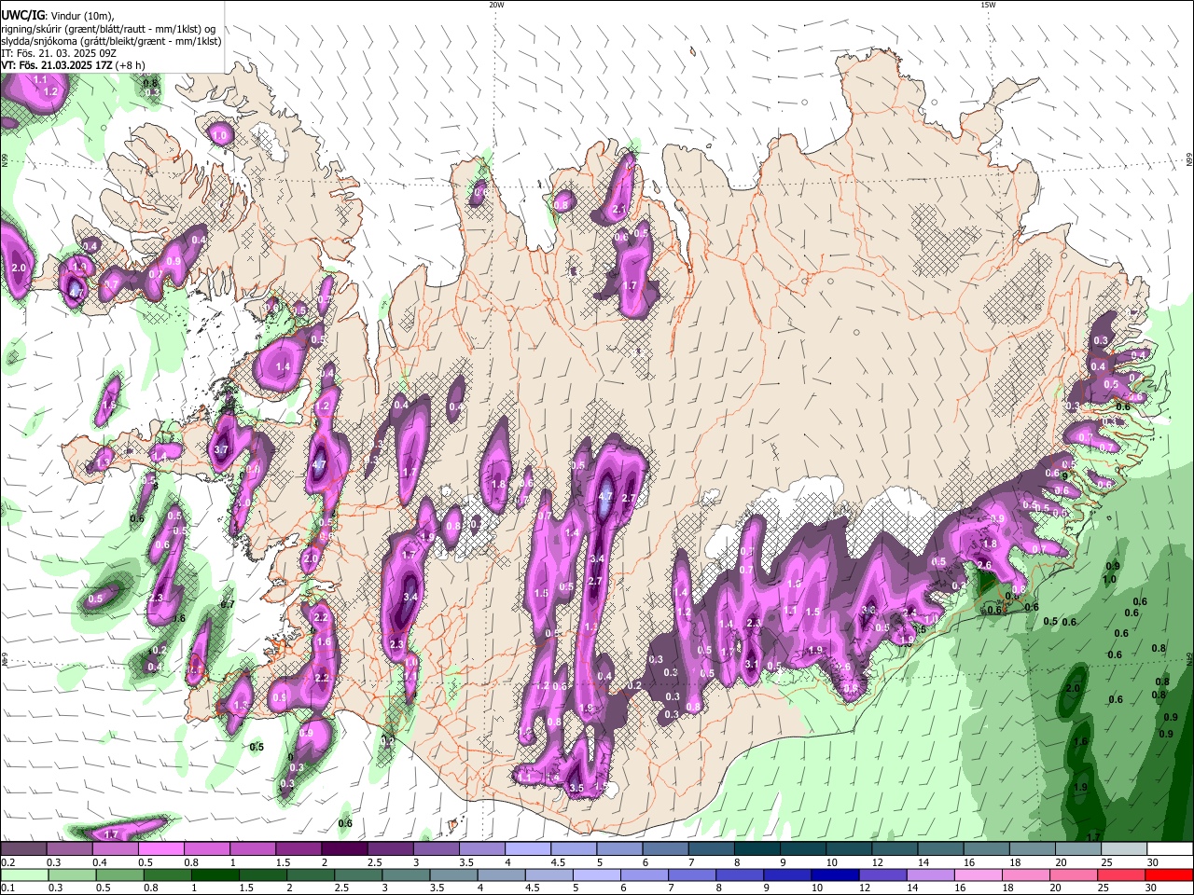Pick the pure red rain swatch after 30
Screen dimensions: 1194x895
click(x=1170, y=875)
